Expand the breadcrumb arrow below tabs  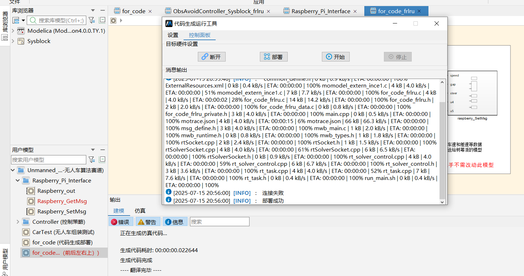(121, 21)
